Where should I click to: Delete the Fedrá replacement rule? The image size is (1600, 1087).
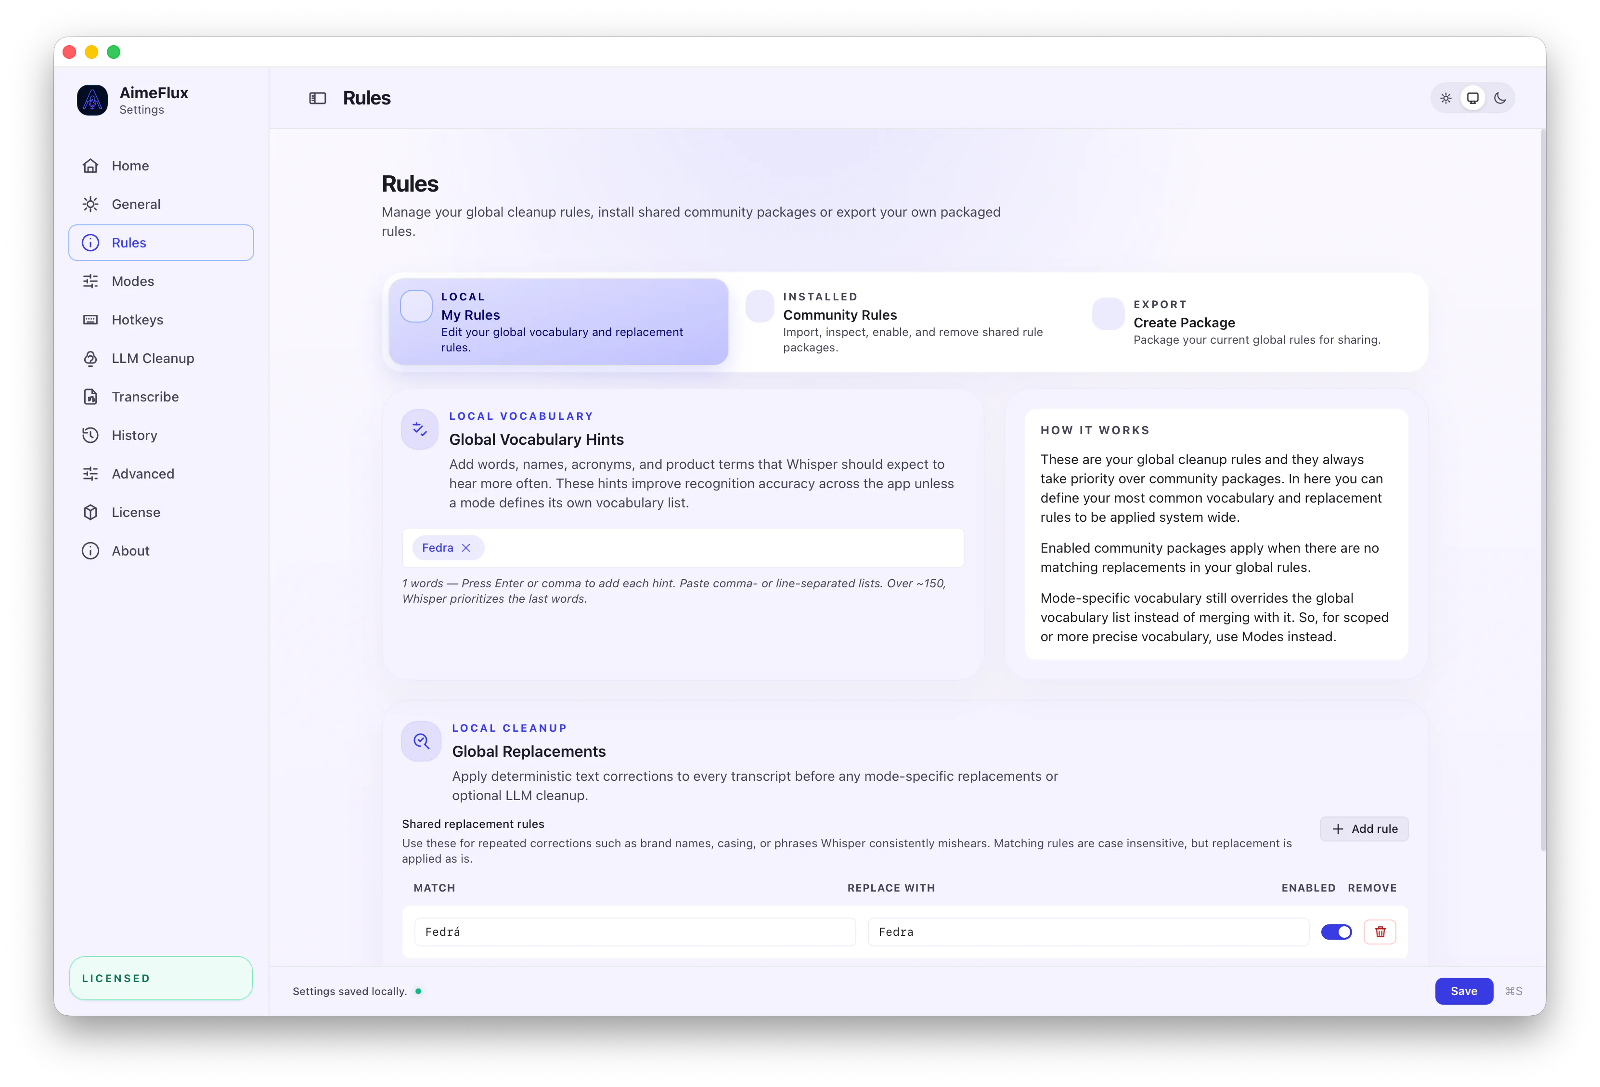click(x=1380, y=932)
